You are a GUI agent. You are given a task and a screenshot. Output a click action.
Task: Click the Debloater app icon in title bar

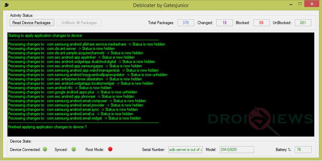[6, 4]
